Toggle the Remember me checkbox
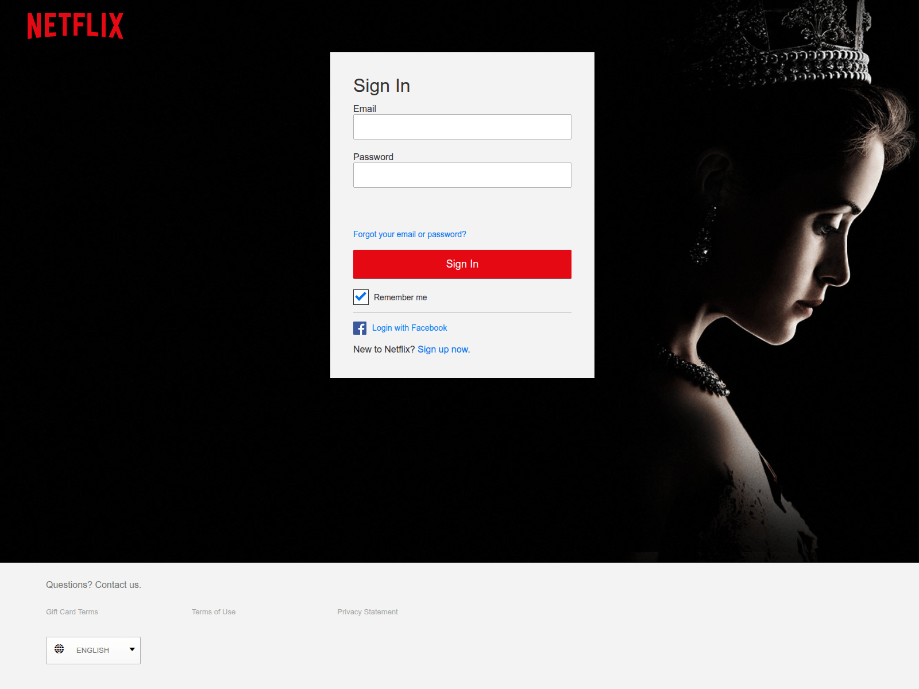This screenshot has width=919, height=689. point(361,297)
